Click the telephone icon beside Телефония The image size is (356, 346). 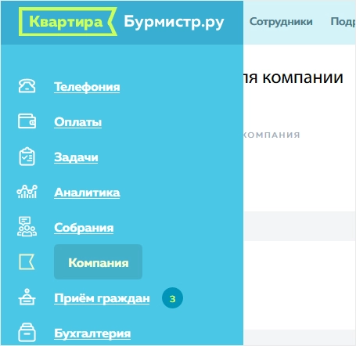27,86
